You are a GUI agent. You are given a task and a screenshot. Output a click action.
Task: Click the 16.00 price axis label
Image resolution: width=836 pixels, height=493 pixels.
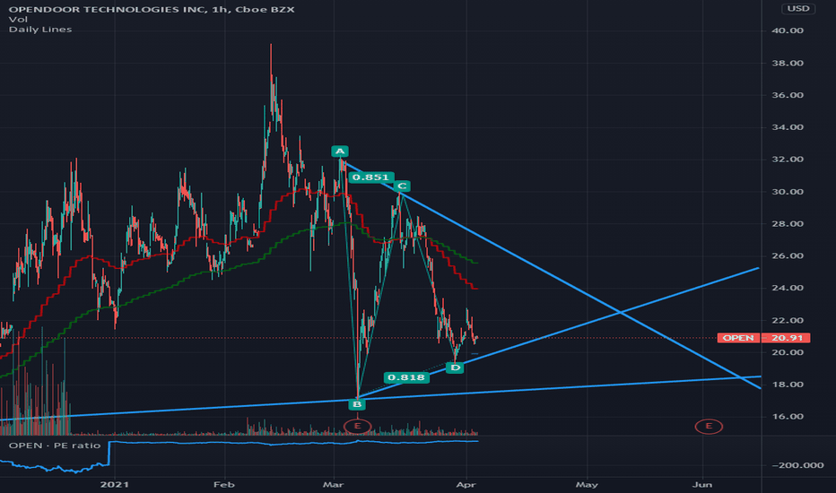coord(788,417)
